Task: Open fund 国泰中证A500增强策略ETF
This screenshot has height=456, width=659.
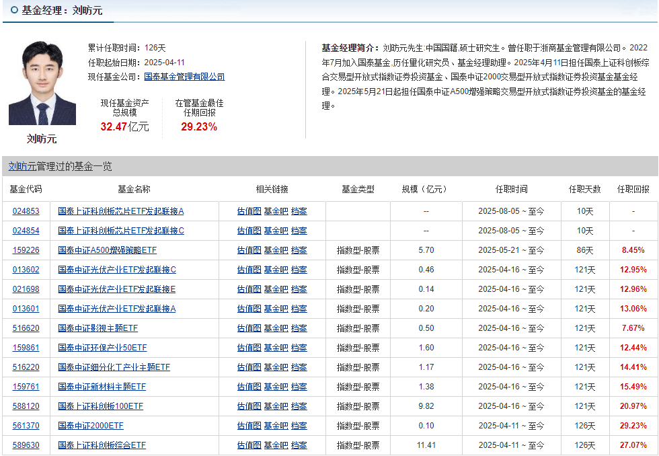Action: point(107,250)
